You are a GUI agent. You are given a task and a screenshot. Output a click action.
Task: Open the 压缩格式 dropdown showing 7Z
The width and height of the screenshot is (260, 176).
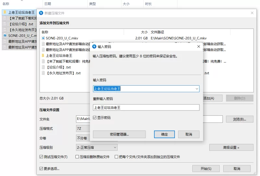pos(83,129)
